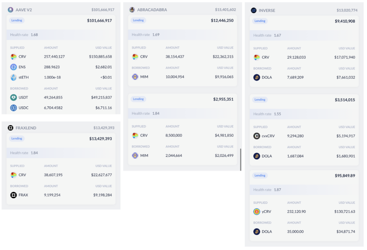Image resolution: width=367 pixels, height=250 pixels.
Task: Click the USDC token icon
Action: coord(14,108)
